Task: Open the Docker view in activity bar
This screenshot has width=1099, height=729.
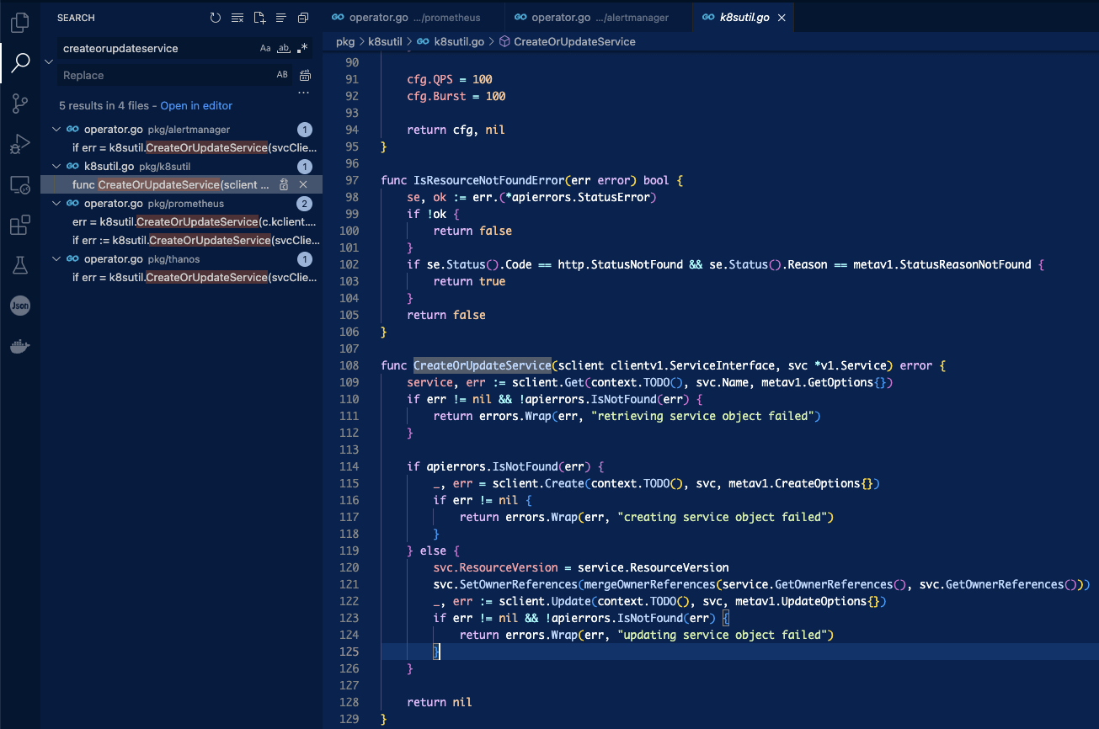Action: tap(19, 346)
